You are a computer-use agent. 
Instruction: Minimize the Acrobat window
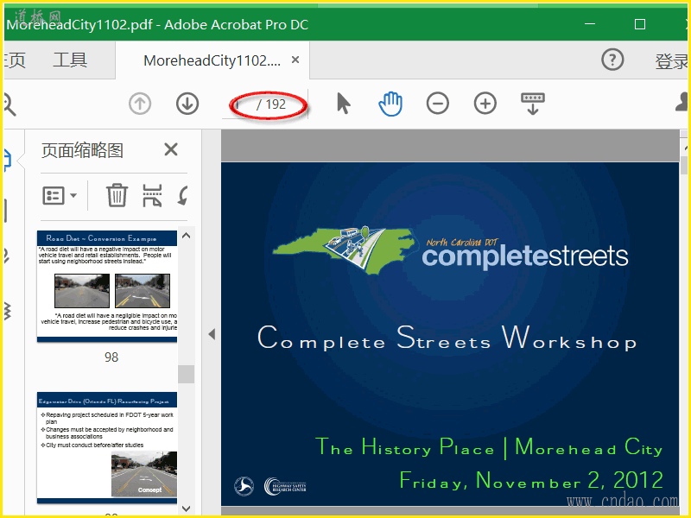click(x=590, y=24)
